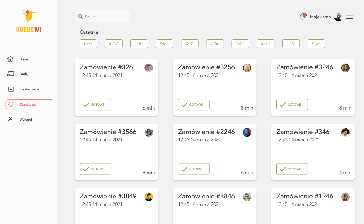Viewport: 364px width, 224px height.
Task: Click the Zrealizowane checkmark icon
Action: tap(11, 89)
